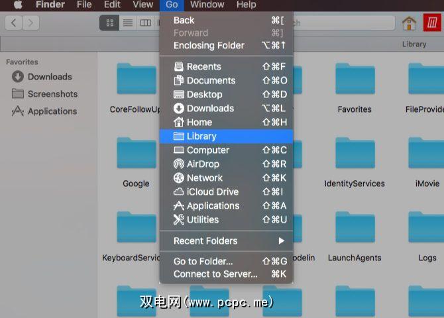Choose highlighted Library in Go menu
Screen dimensions: 444x318
tap(226, 136)
